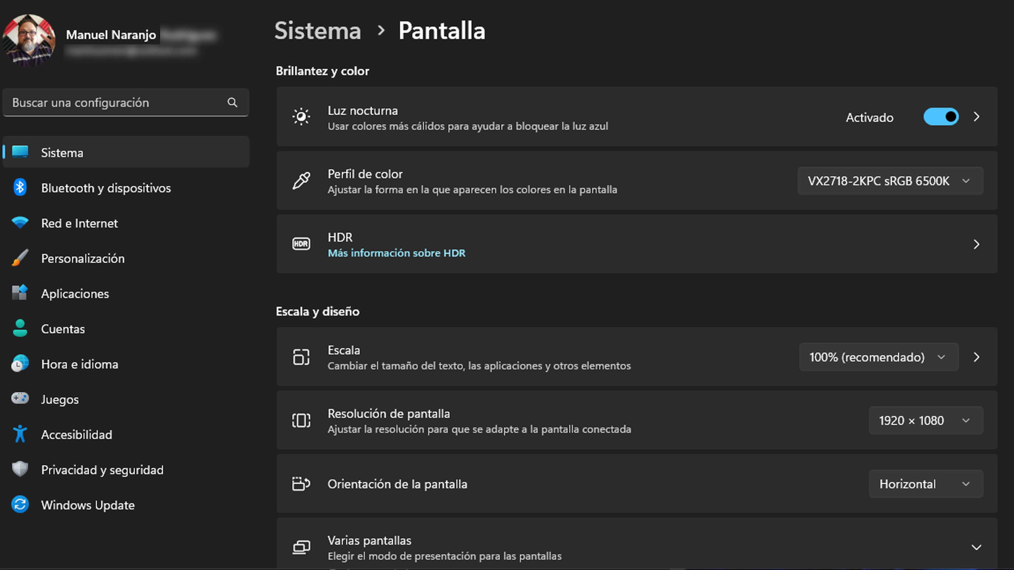Open Red e Internet section
The image size is (1014, 570).
pyautogui.click(x=126, y=223)
